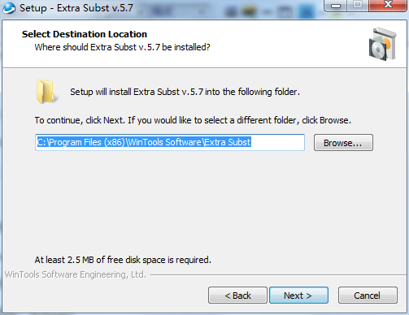This screenshot has height=315, width=409.
Task: Click the 'Setup - Extra Subst v.5.7' window title
Action: (x=76, y=8)
